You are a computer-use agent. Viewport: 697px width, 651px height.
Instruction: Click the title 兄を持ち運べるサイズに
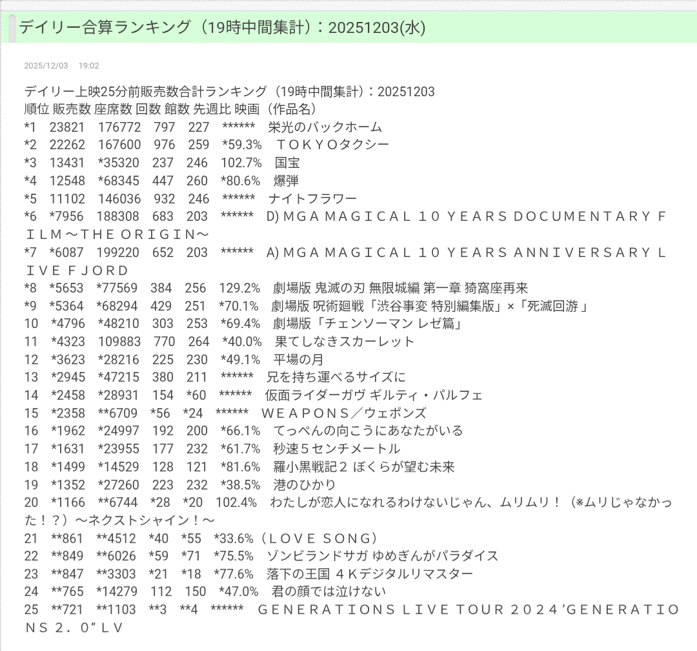336,377
